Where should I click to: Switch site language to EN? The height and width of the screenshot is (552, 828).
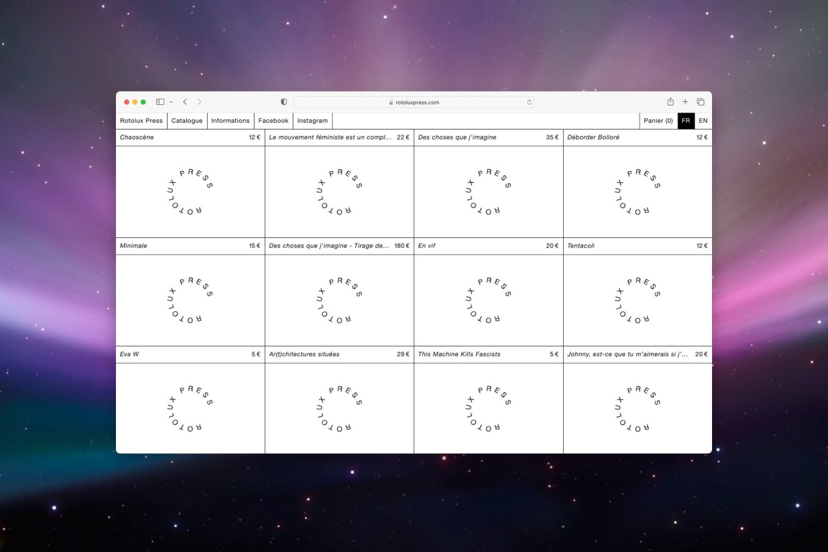(703, 121)
